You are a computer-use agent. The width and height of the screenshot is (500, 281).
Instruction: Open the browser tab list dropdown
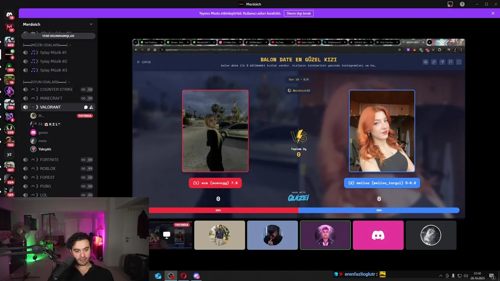pos(135,42)
